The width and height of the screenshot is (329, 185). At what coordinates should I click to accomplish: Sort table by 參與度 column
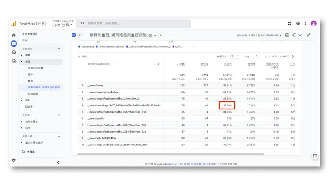251,64
